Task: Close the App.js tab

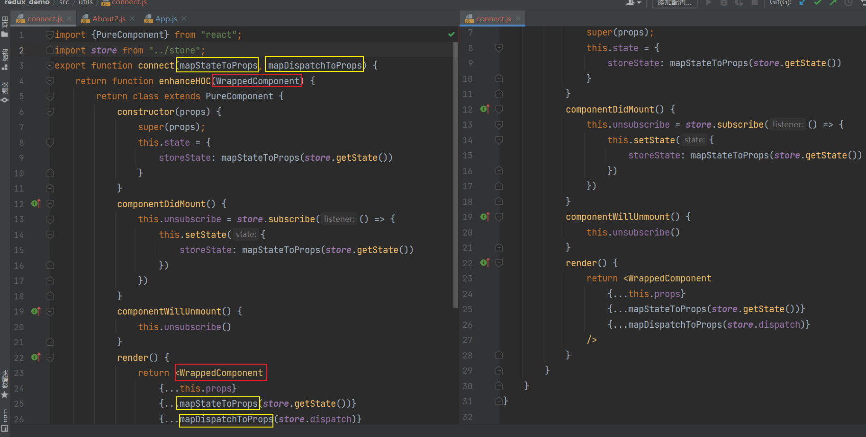Action: pyautogui.click(x=184, y=18)
